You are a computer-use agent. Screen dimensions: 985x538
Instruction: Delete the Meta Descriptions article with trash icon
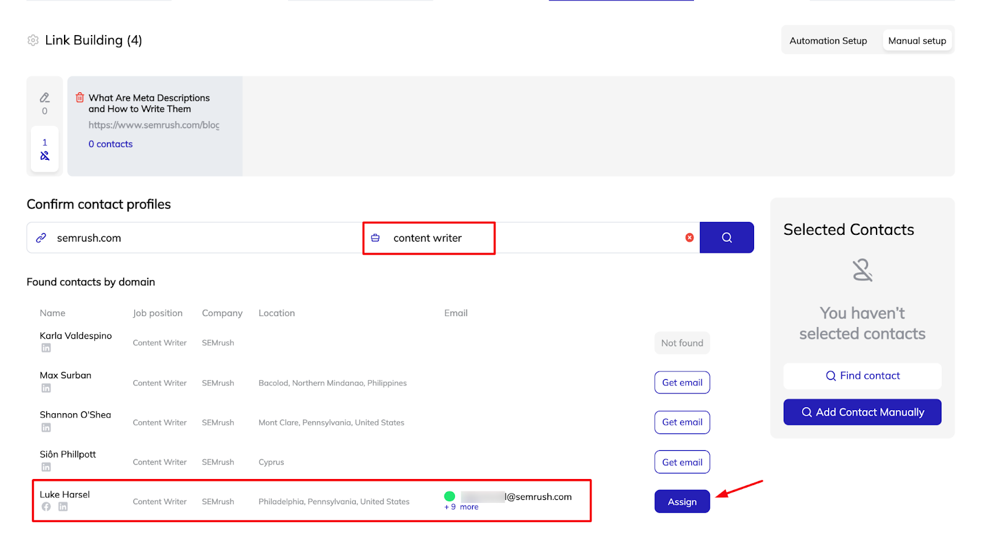click(x=80, y=98)
